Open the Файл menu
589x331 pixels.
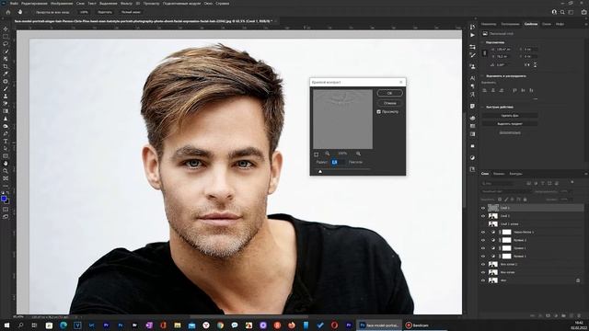[14, 4]
